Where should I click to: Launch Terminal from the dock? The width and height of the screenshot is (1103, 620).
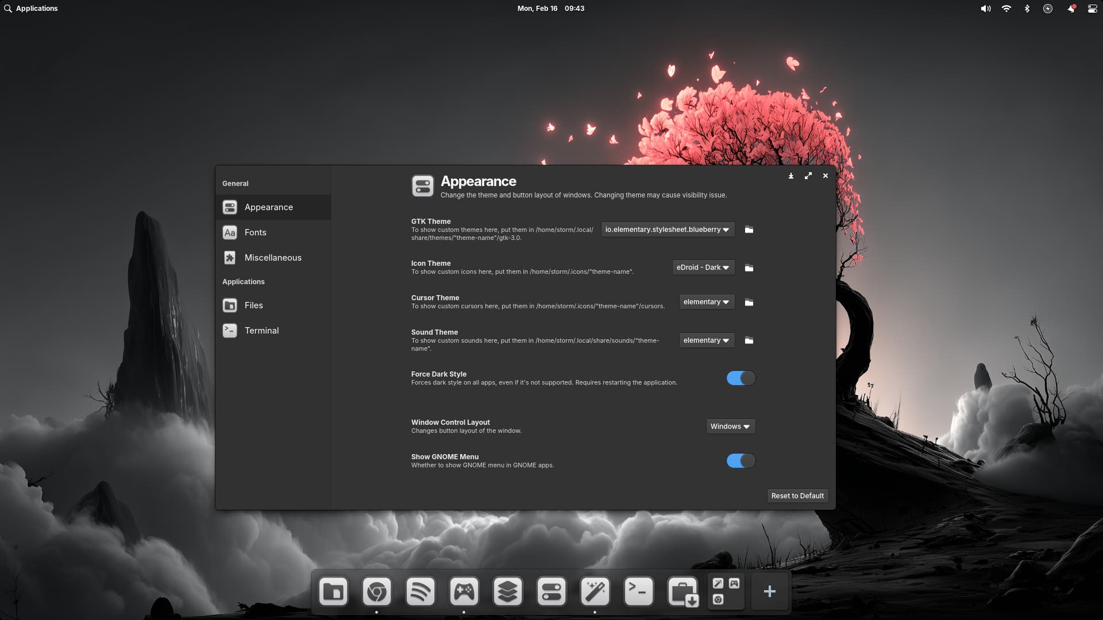click(x=638, y=591)
